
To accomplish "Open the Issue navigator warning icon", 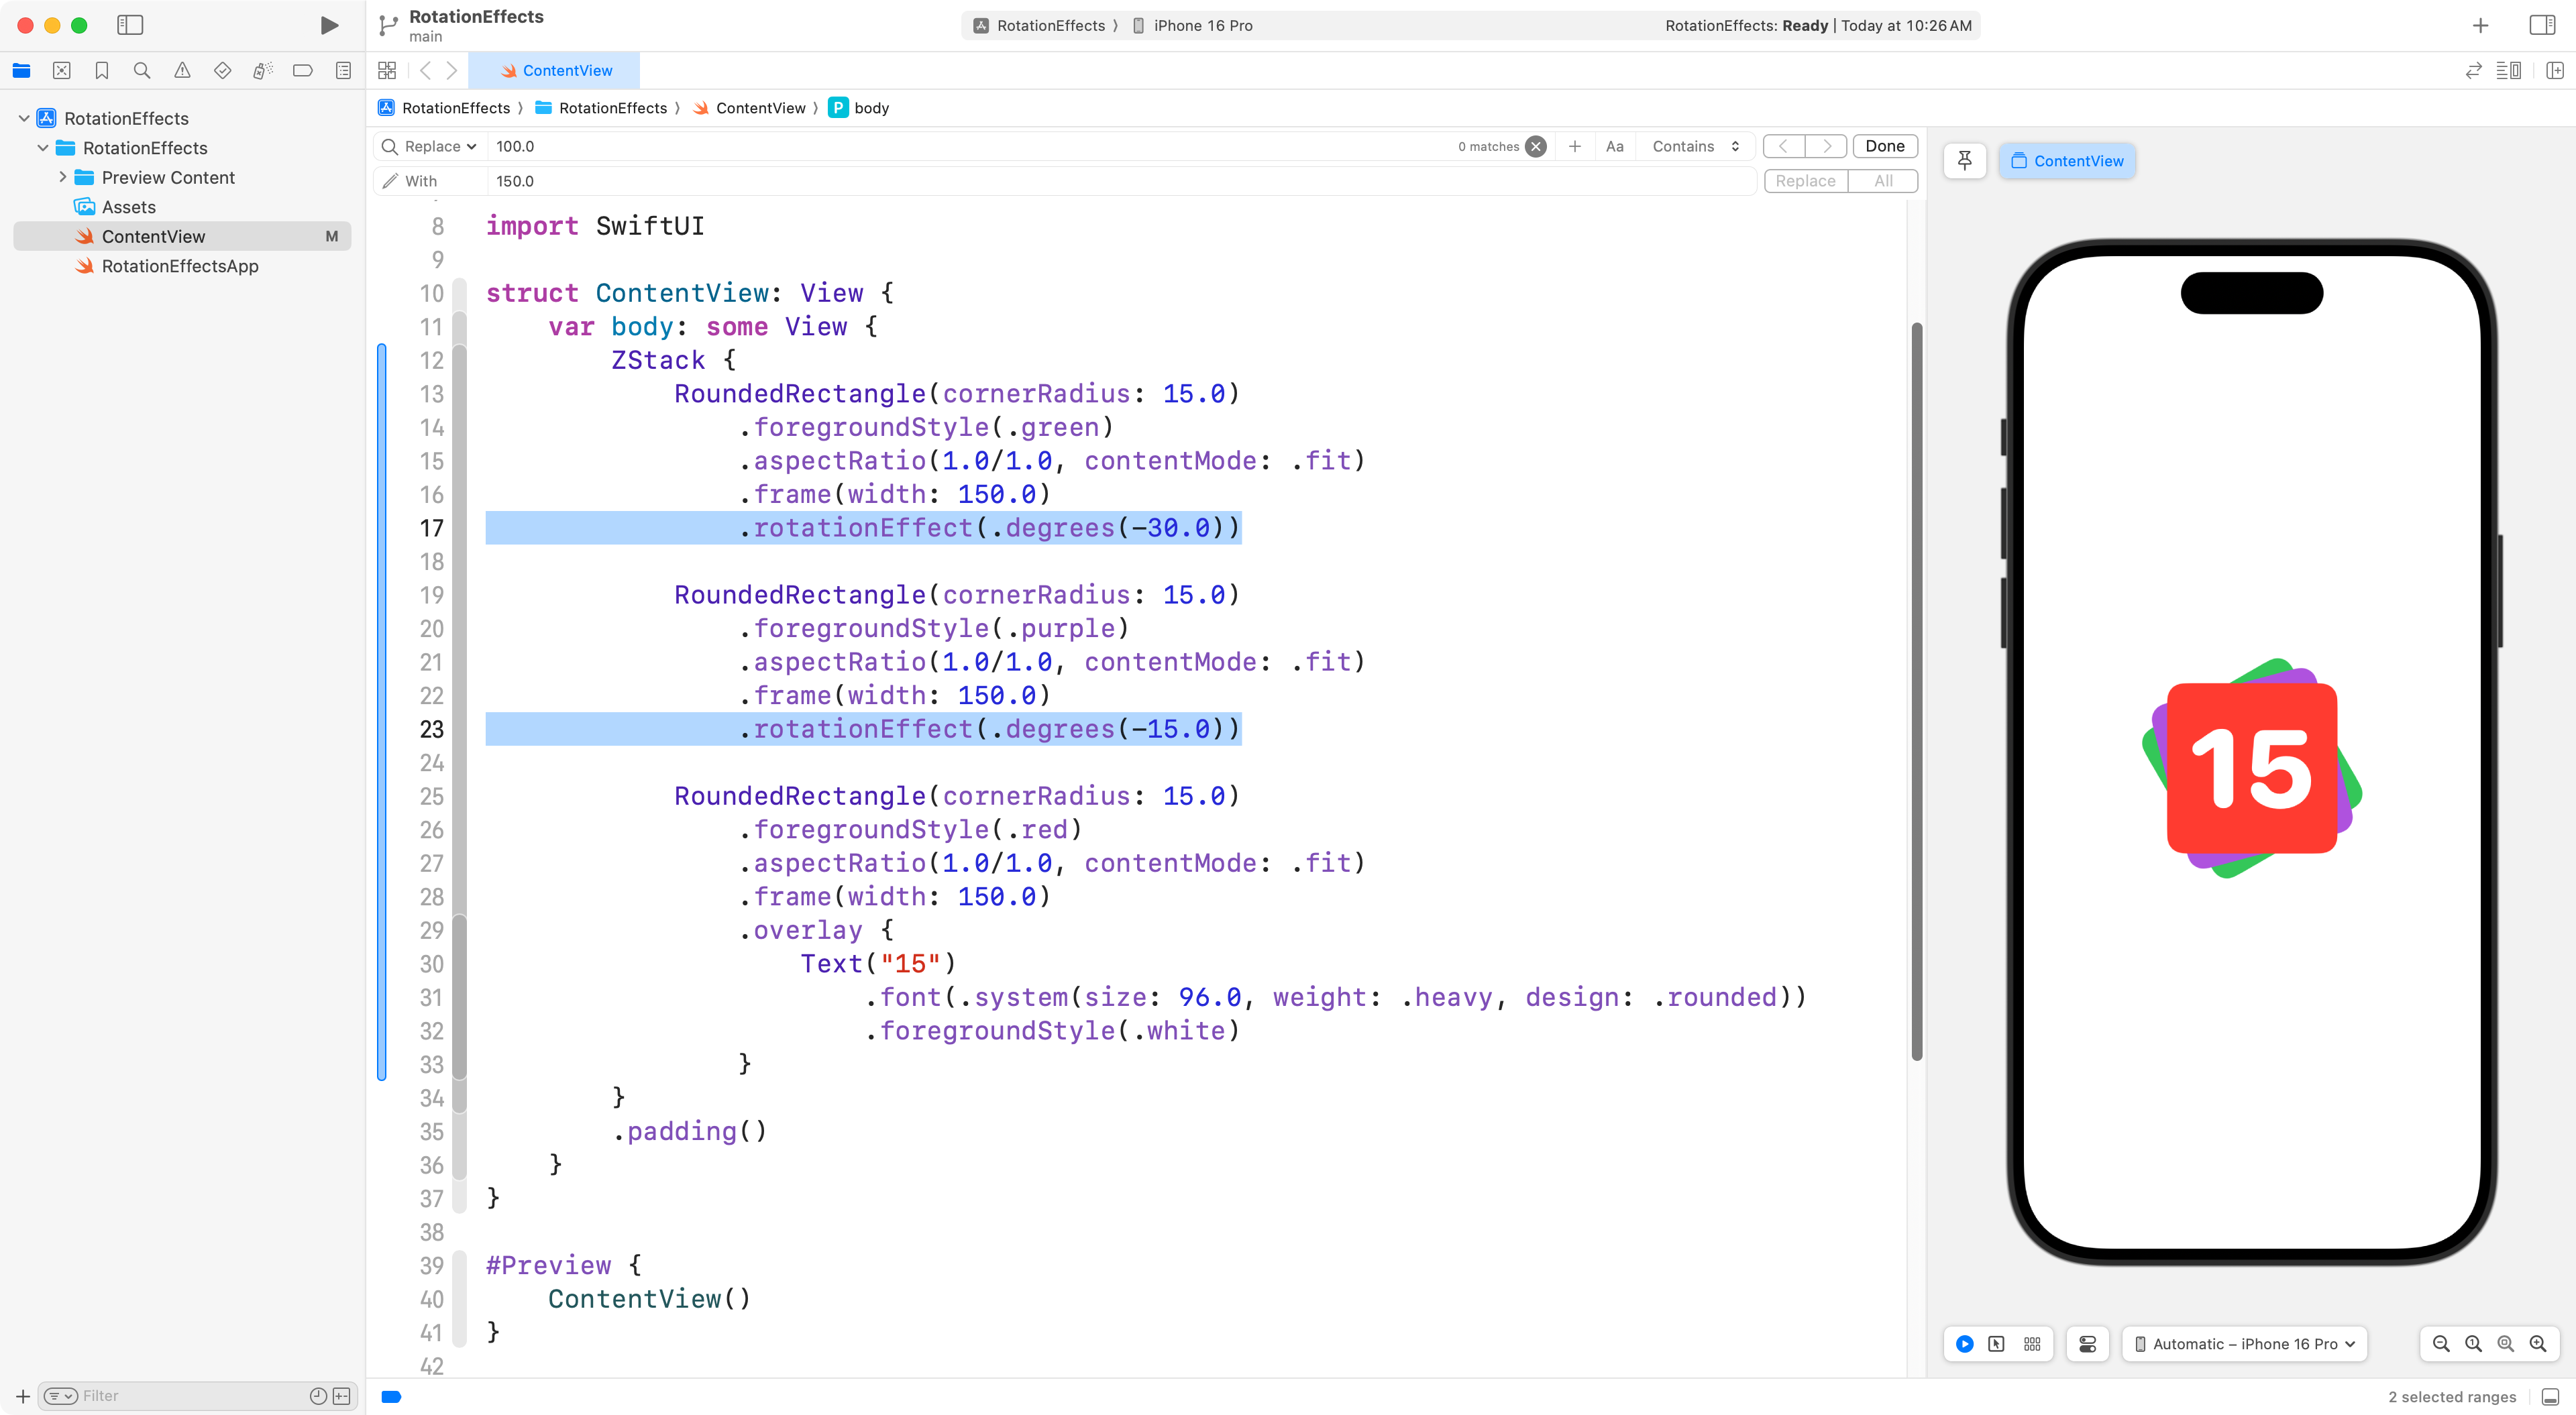I will click(x=182, y=70).
